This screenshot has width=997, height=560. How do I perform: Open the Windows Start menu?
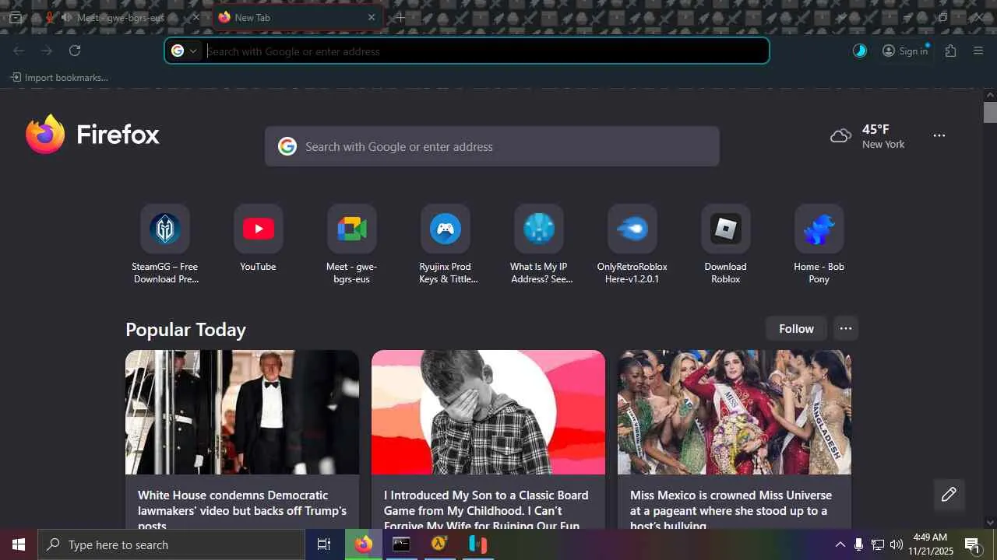point(19,544)
